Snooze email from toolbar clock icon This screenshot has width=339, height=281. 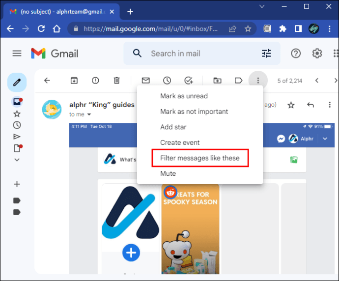click(x=167, y=81)
